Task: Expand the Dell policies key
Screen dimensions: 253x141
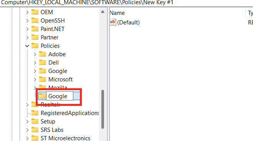Action: point(35,63)
